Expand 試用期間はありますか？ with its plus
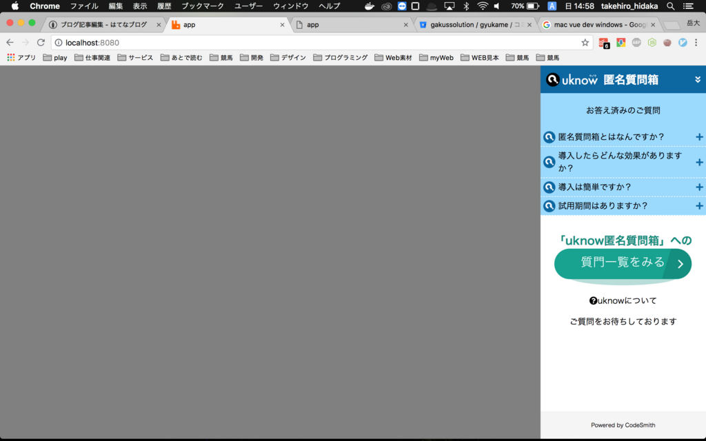Screen dimensions: 706x441 699,205
